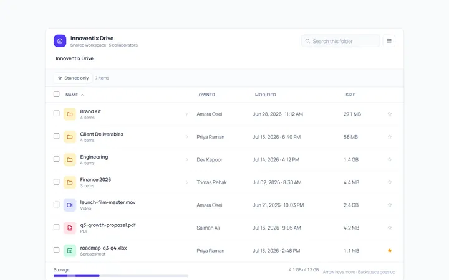This screenshot has height=280, width=449.
Task: Toggle the Name column sort arrow
Action: (82, 95)
